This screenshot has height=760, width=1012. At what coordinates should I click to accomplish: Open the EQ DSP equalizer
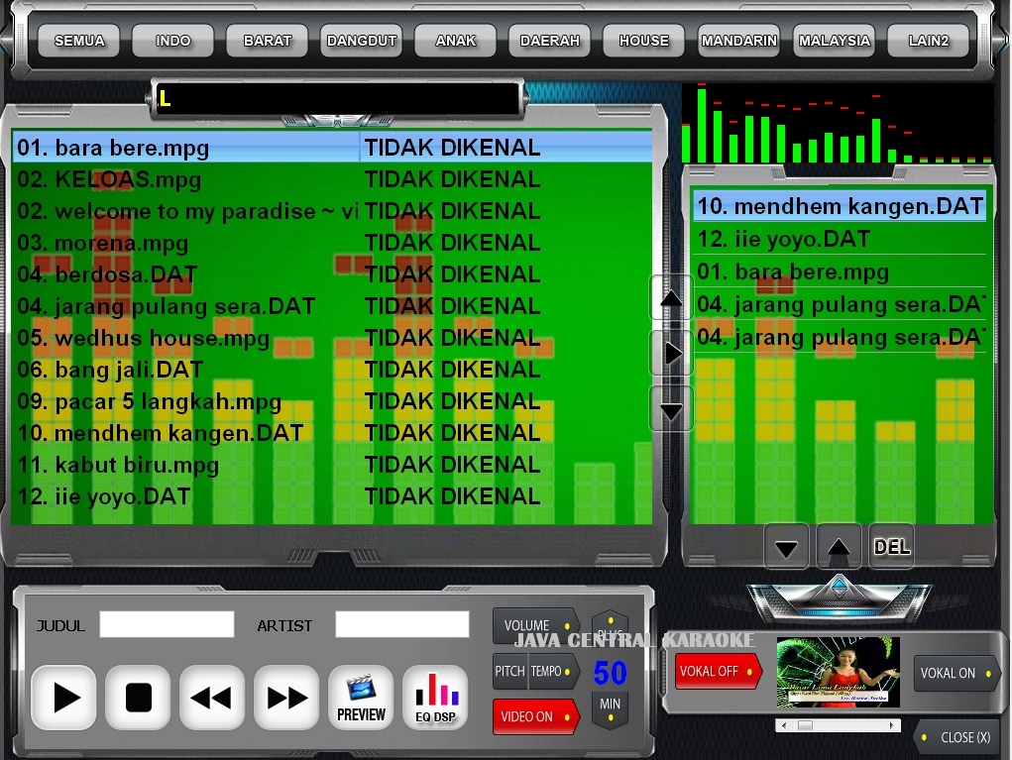436,698
